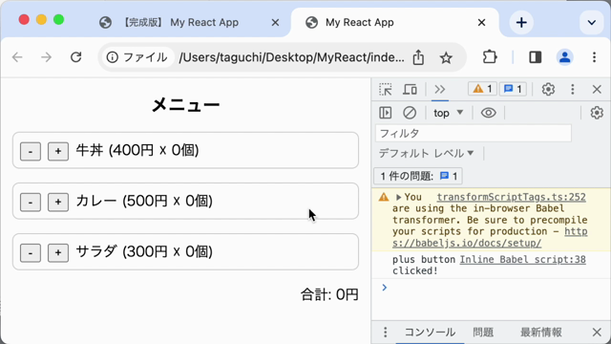Open DevTools customize three-dot menu
This screenshot has width=611, height=344.
[573, 89]
